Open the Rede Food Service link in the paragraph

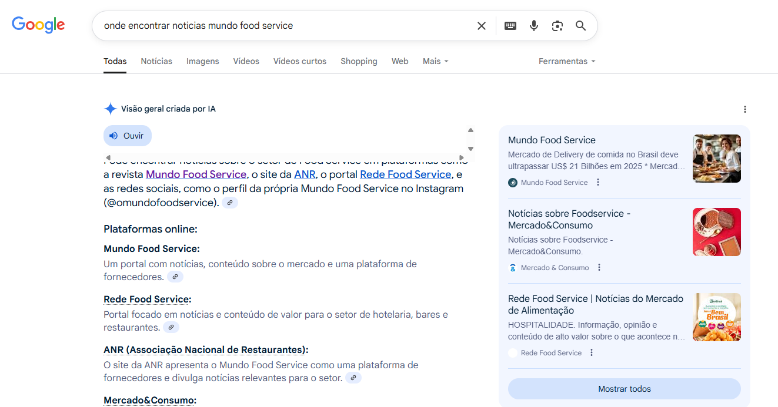tap(405, 174)
